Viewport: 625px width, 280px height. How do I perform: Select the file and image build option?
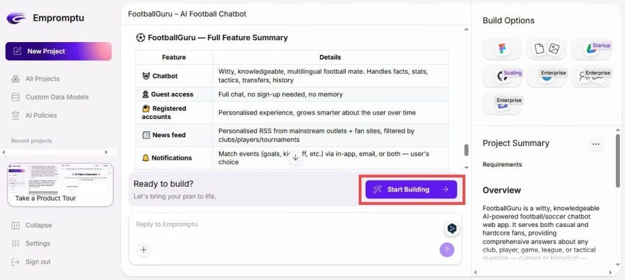546,49
